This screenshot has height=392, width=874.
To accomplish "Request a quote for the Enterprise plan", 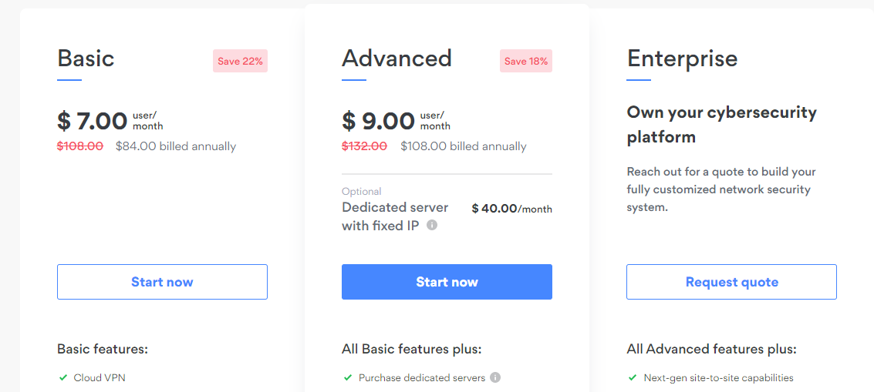I will pos(731,282).
